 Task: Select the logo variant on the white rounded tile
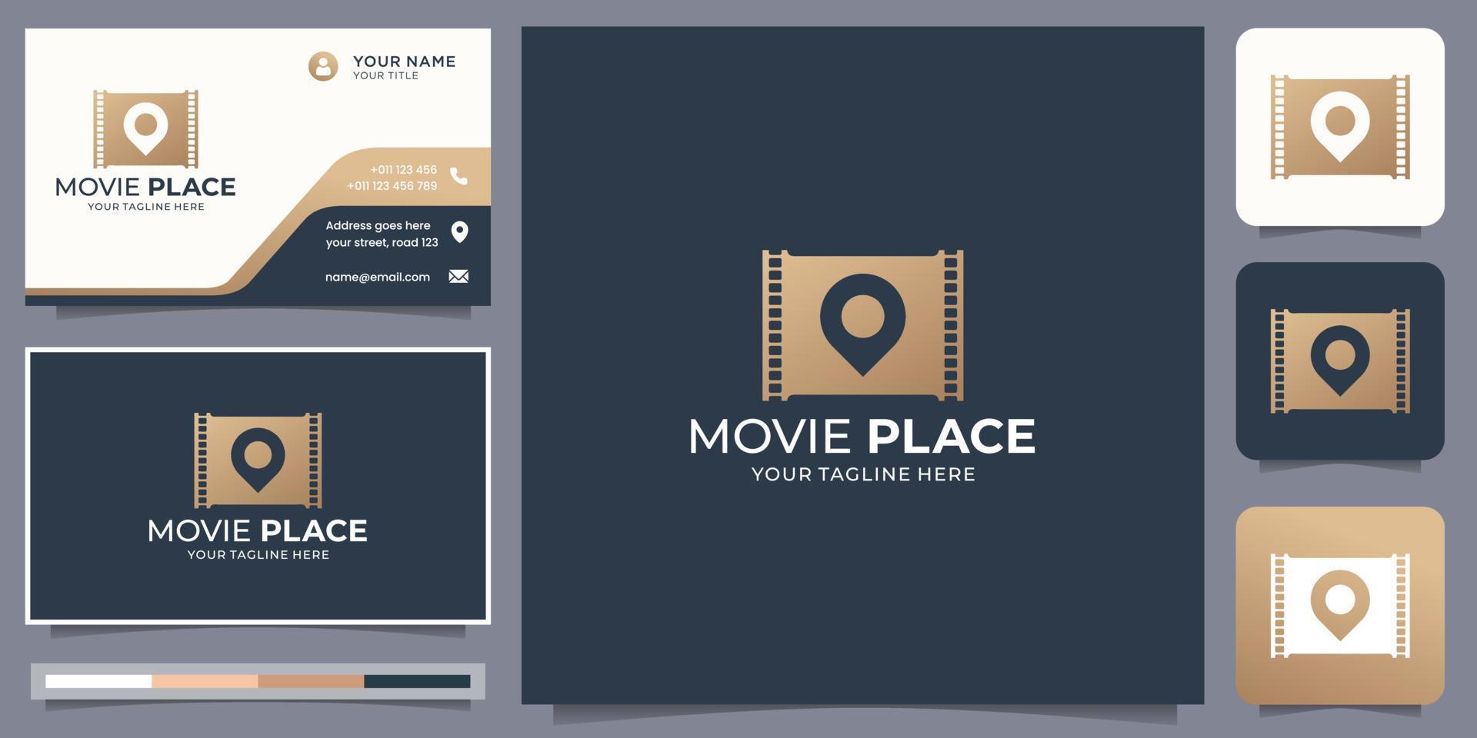click(1340, 127)
